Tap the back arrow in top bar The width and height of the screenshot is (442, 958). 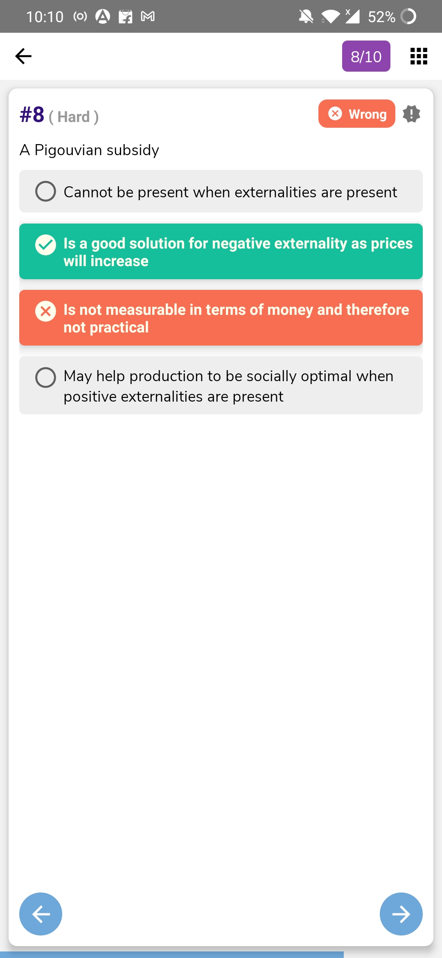[23, 56]
